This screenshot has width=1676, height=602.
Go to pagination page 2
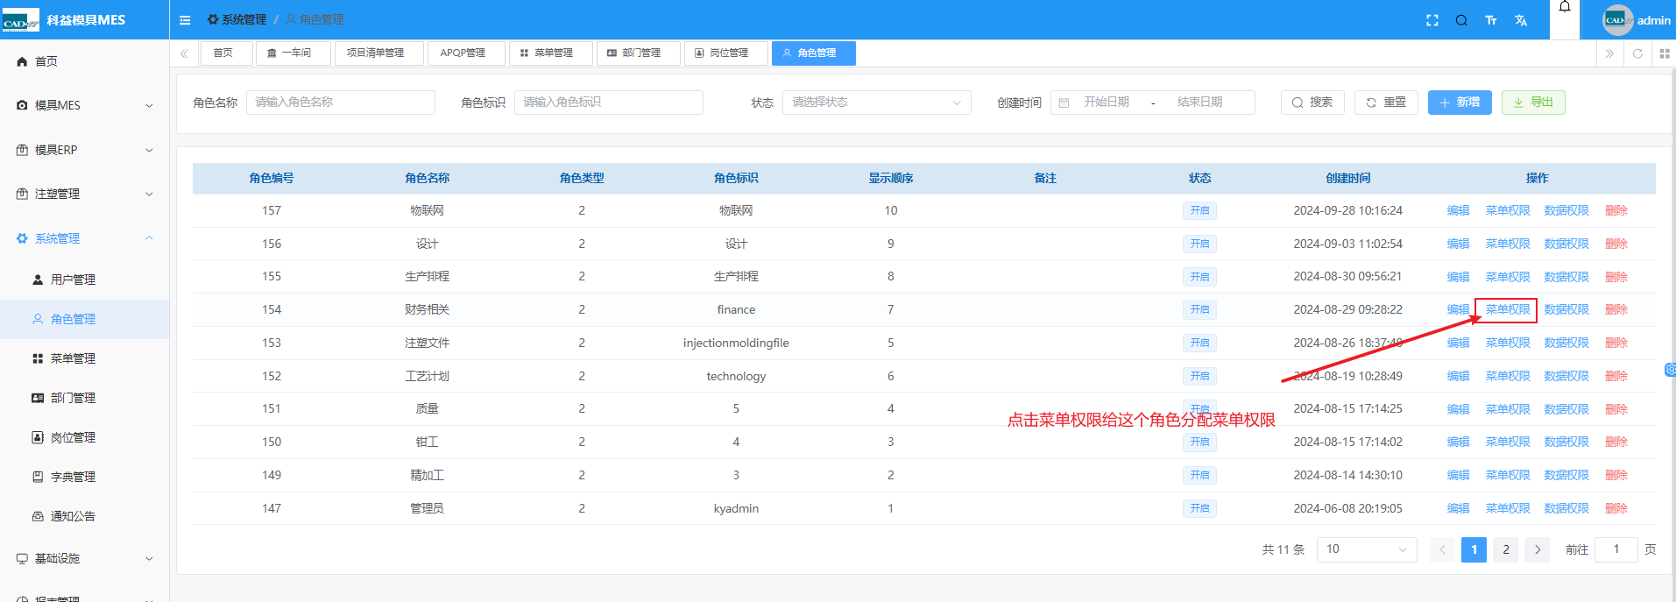[x=1506, y=549]
